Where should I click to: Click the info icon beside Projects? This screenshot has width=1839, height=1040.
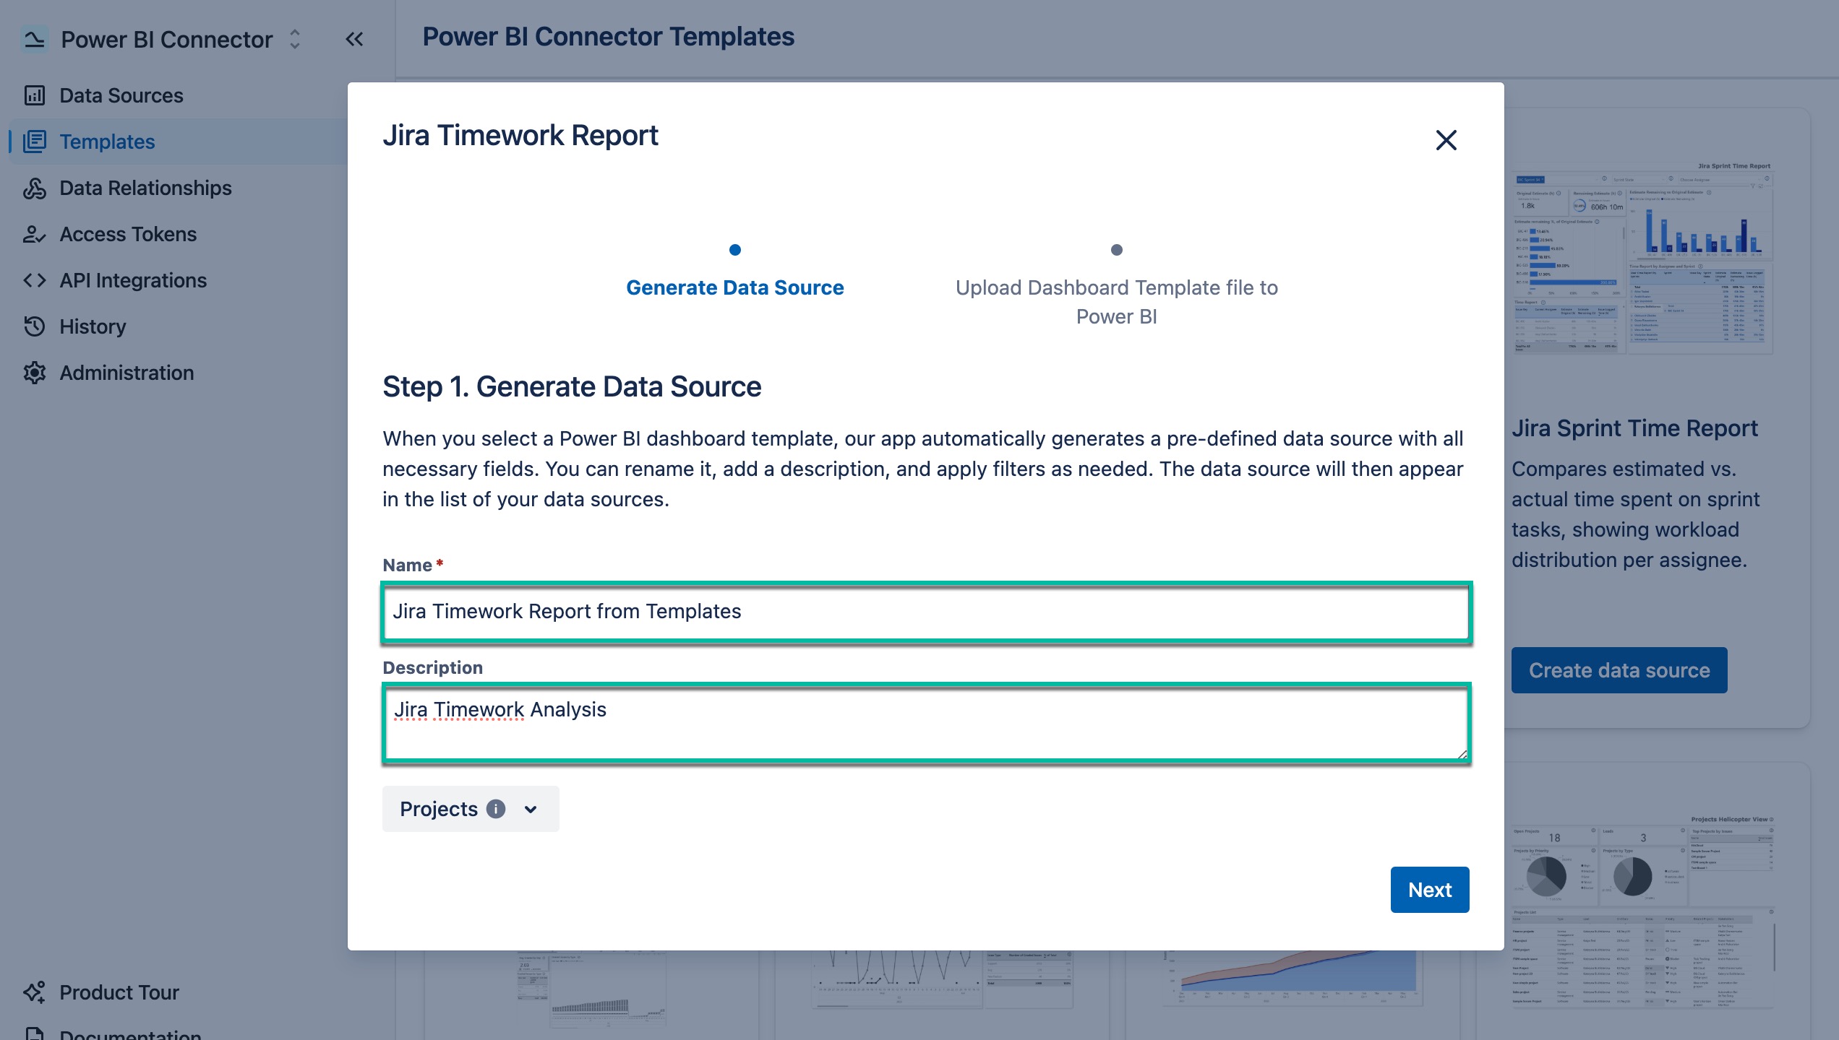496,809
